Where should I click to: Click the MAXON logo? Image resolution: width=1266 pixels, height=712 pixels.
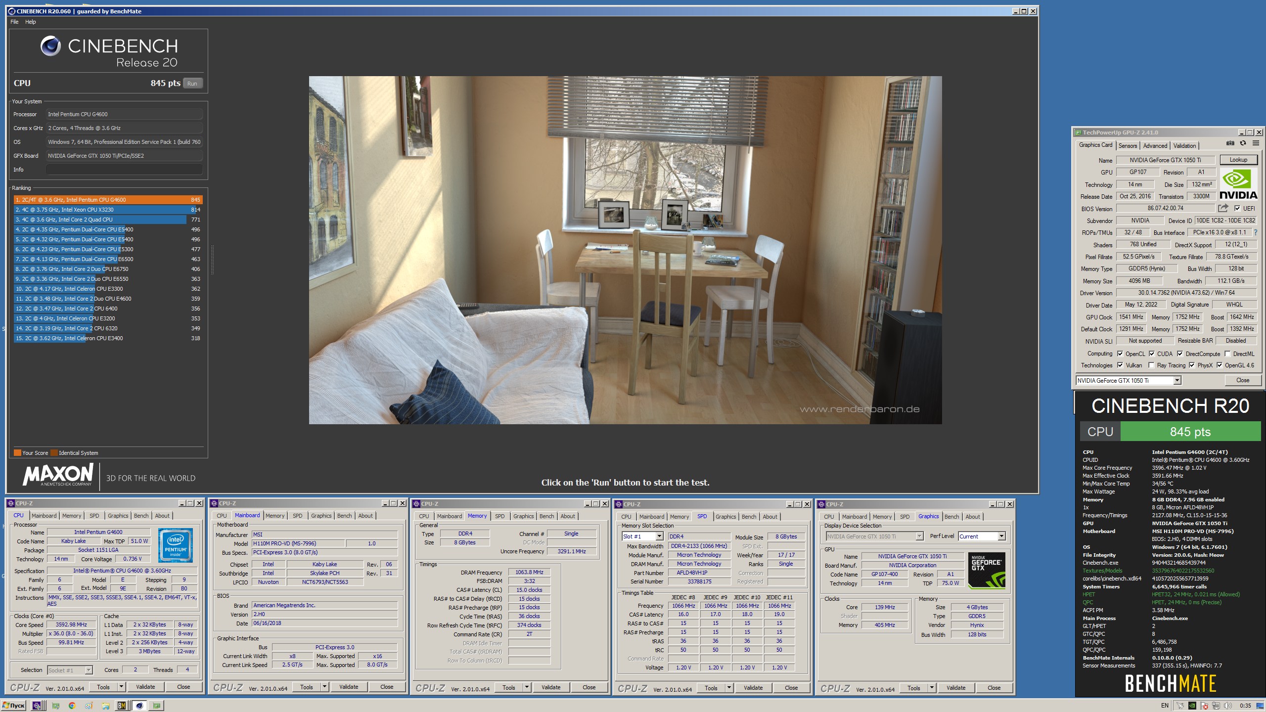coord(58,475)
